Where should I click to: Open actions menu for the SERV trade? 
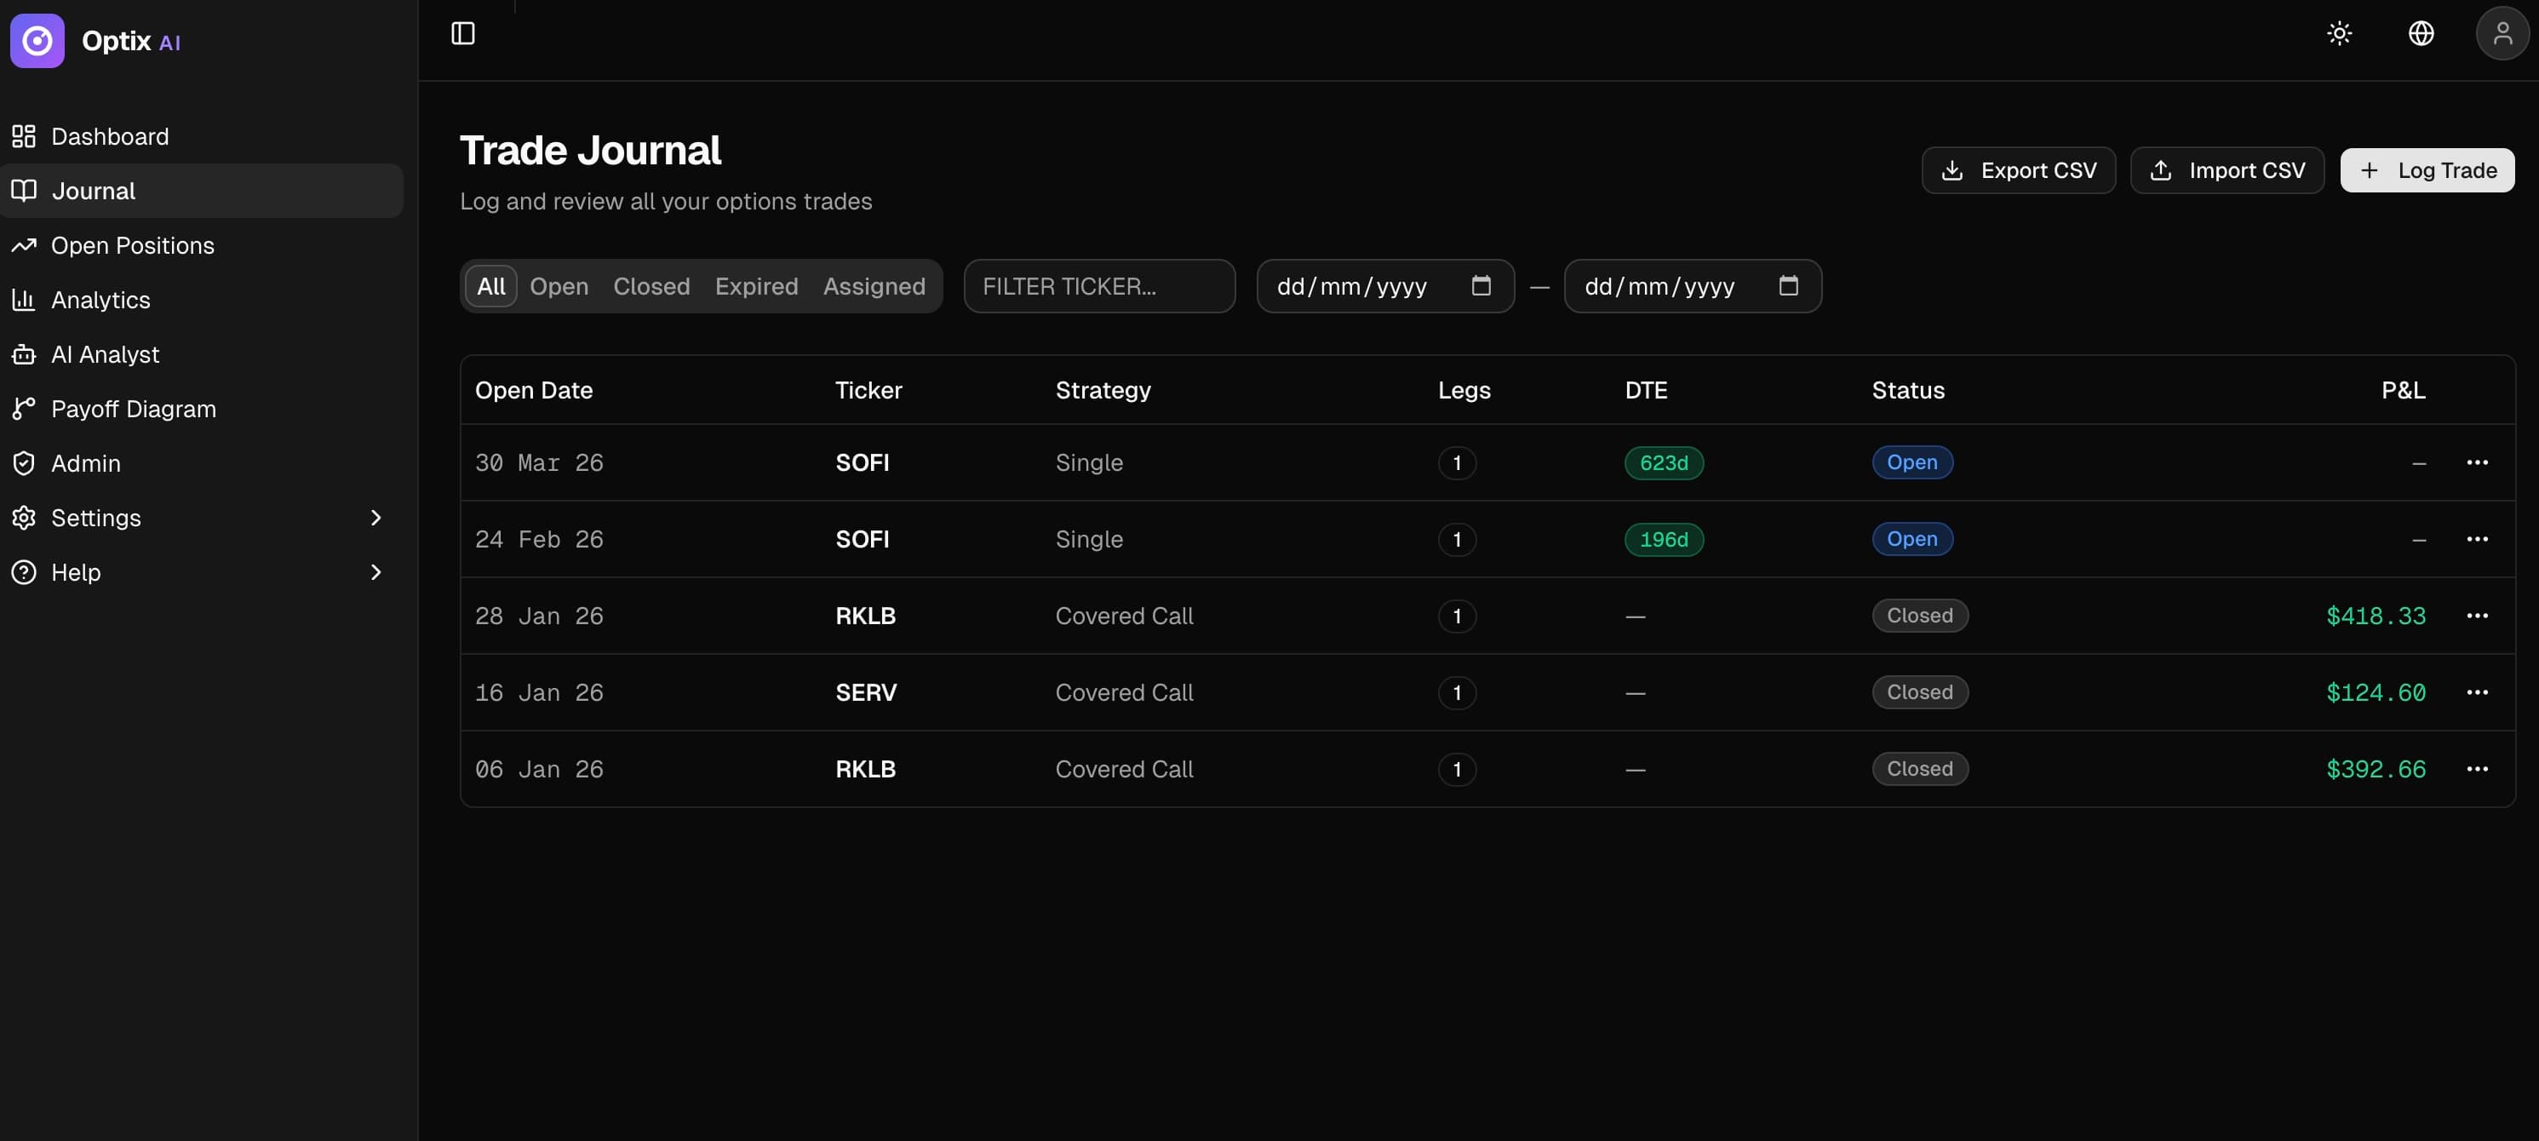(2479, 691)
